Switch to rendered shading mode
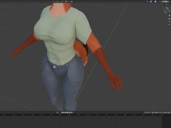Screen dimensions: 171x128 click(x=168, y=1)
